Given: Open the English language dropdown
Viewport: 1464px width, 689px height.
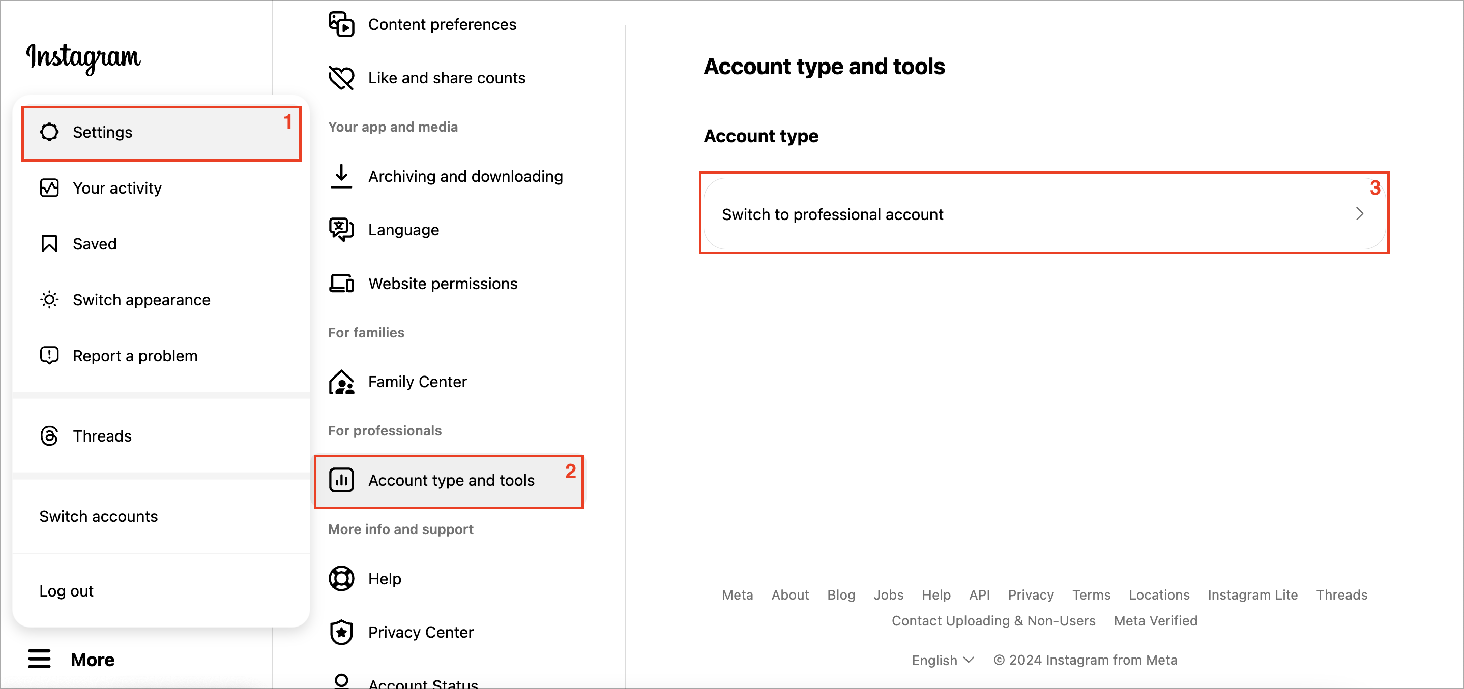Looking at the screenshot, I should pos(943,660).
